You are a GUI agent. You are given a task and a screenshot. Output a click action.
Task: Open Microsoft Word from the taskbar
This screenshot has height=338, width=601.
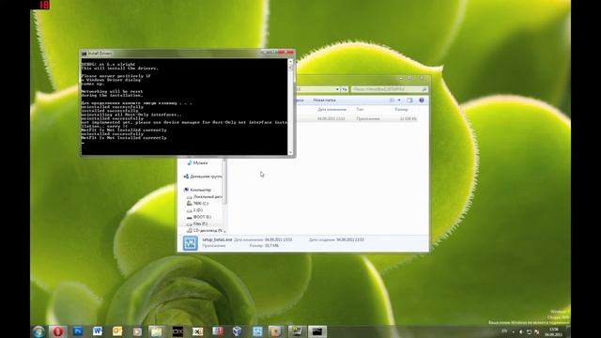[98, 331]
